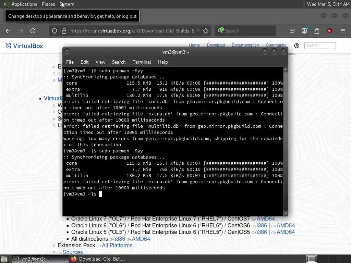Open the Applications panel menu

[24, 4]
